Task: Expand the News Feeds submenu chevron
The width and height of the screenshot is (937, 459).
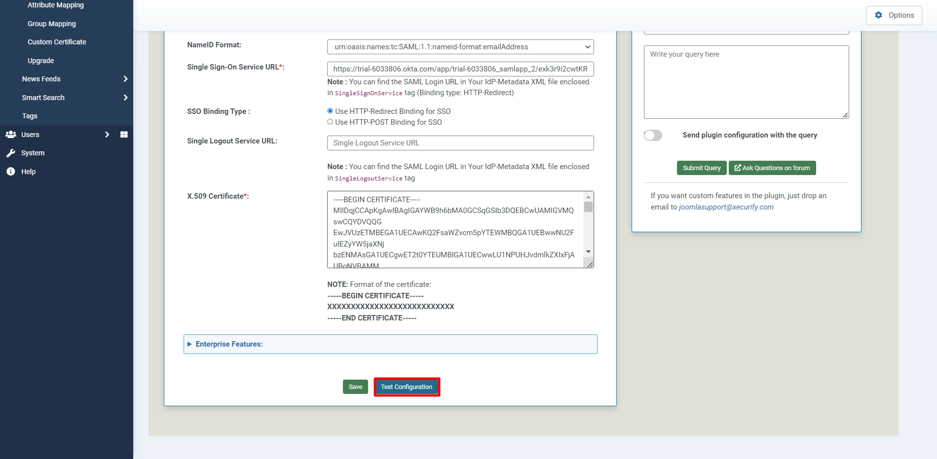Action: pos(125,79)
